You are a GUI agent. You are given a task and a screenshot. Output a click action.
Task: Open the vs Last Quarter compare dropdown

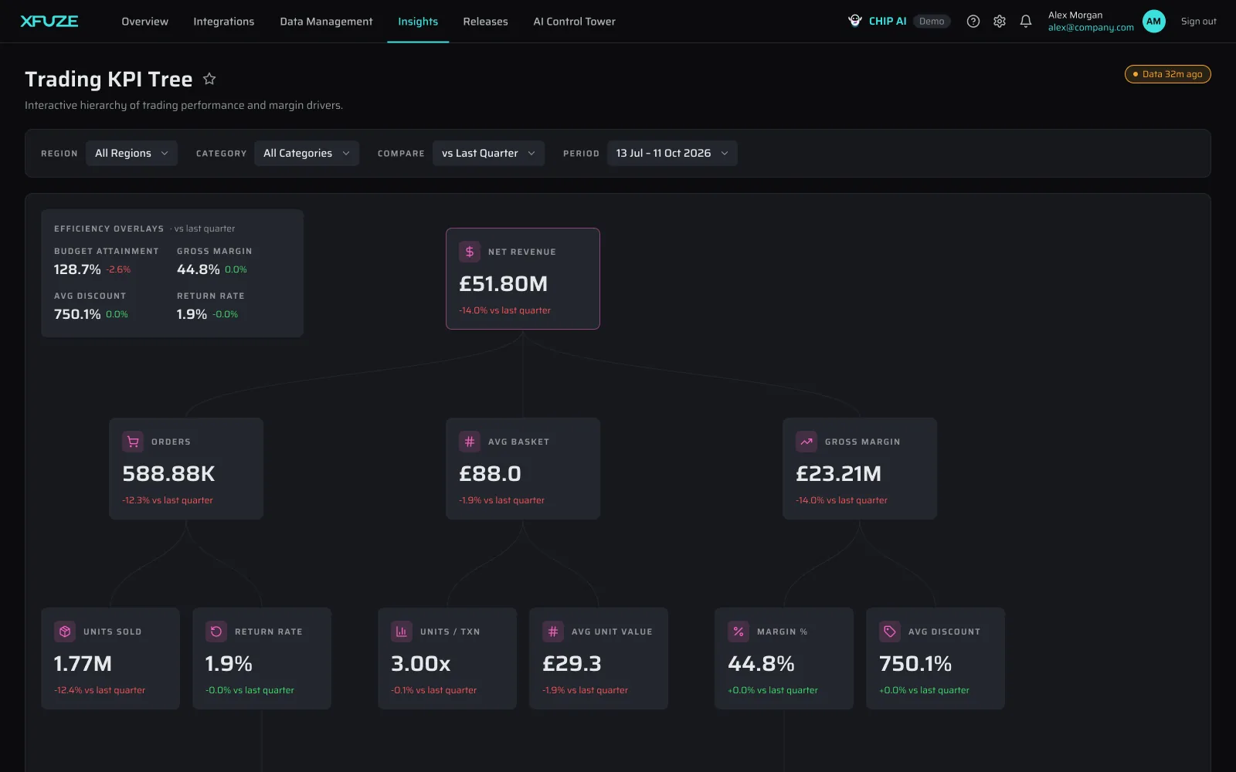488,153
